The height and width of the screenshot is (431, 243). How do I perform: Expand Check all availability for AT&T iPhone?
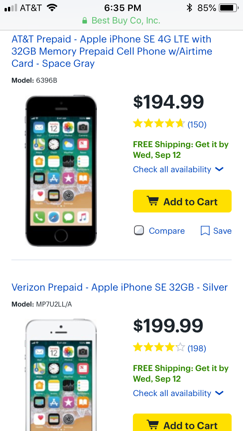coord(178,169)
